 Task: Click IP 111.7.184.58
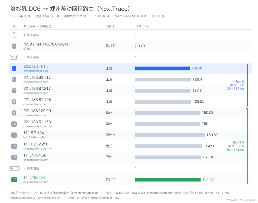point(35,155)
